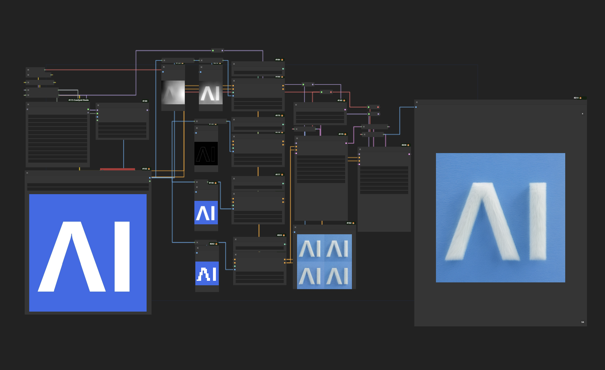
Task: Open the white glowing AI preview on gray
Action: [x=211, y=92]
